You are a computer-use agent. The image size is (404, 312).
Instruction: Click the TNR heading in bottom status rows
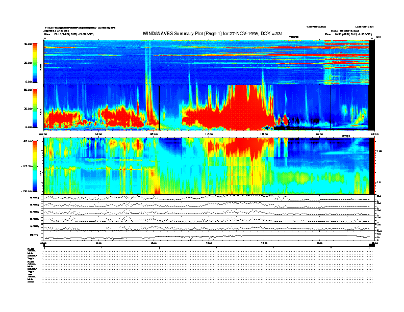30,274
